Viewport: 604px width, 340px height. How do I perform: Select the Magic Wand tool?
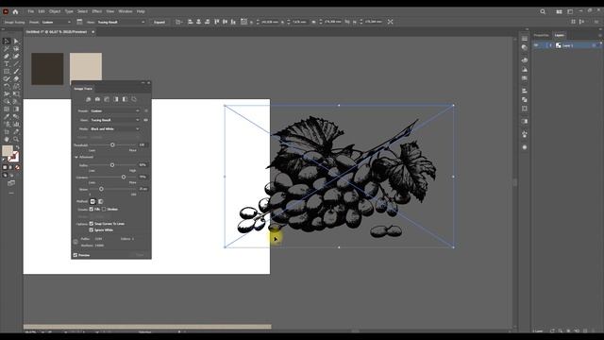[x=7, y=49]
